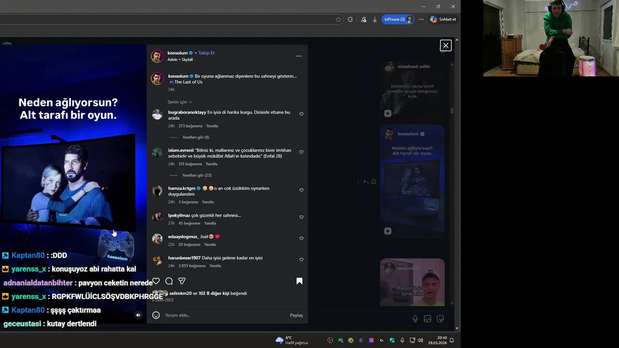619x348 pixels.
Task: Open hamza.krtgm username link
Action: [182, 188]
